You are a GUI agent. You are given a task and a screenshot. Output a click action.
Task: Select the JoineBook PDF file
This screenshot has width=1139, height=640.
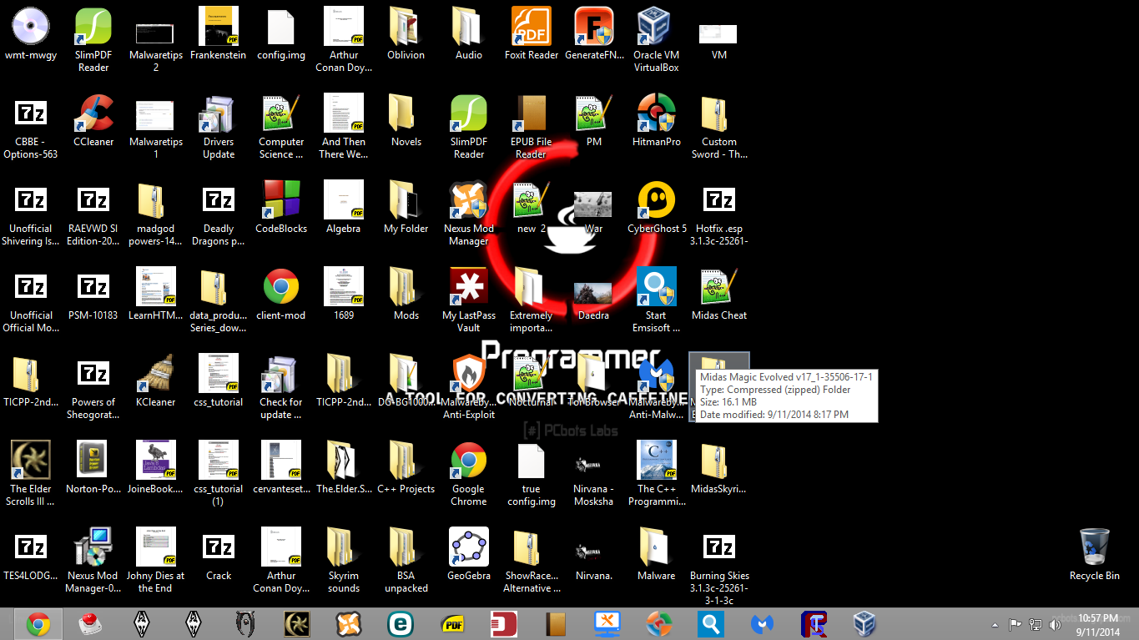[156, 466]
